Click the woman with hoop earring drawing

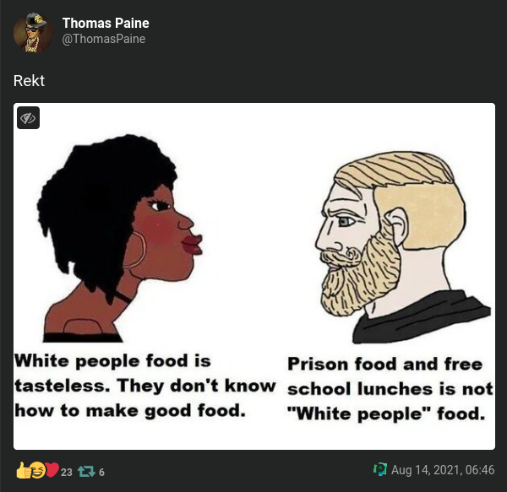[x=120, y=238]
